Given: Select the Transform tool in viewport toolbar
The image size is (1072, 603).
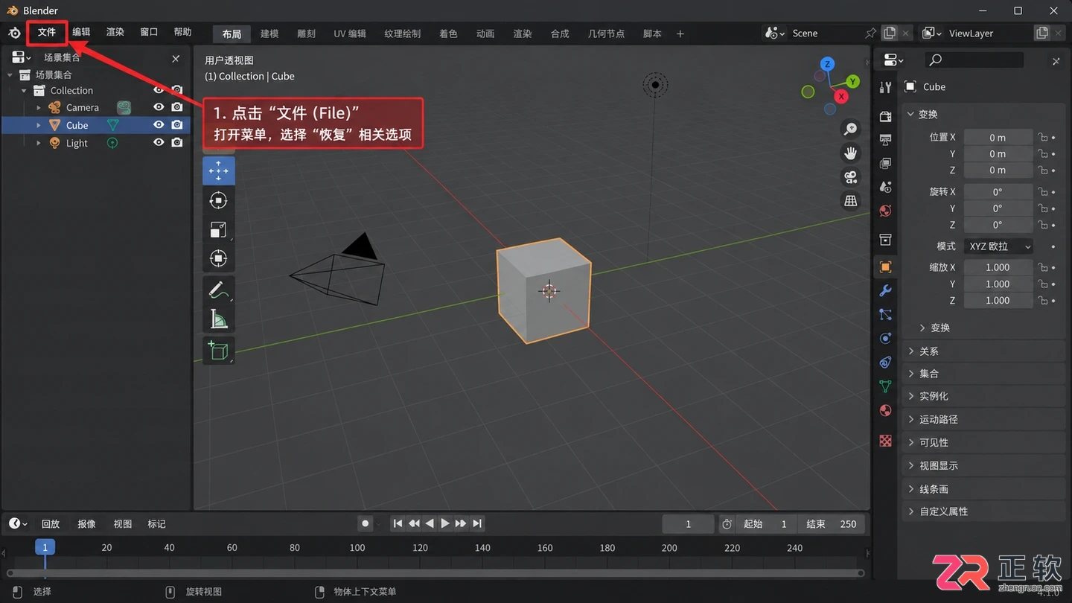Looking at the screenshot, I should pyautogui.click(x=218, y=258).
